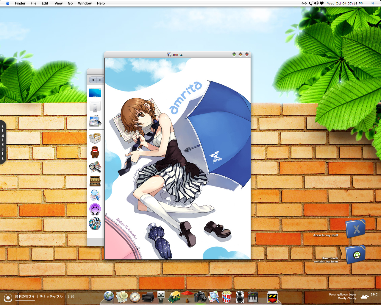The image size is (381, 305).
Task: Select the iMac computer icon in sidebar
Action: click(95, 106)
